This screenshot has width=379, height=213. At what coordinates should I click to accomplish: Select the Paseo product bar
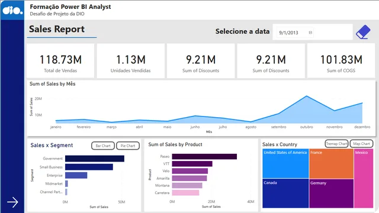204,156
